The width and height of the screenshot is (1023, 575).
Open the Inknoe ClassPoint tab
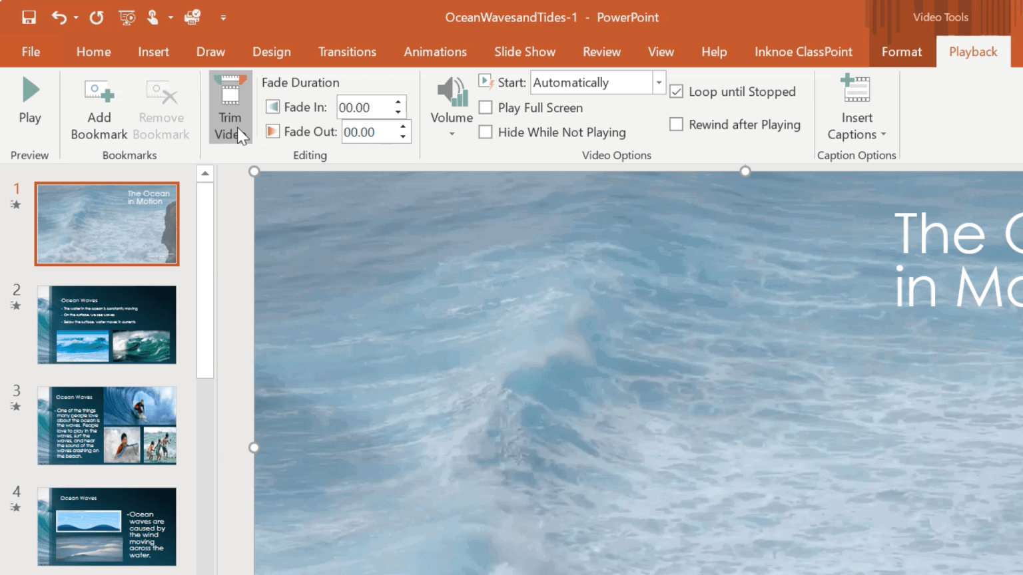pyautogui.click(x=803, y=51)
